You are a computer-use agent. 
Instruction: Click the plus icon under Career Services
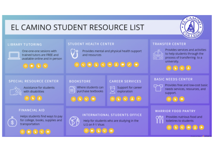pos(139,99)
